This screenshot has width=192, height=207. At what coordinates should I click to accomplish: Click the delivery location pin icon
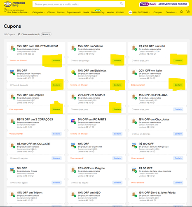point(5,10)
